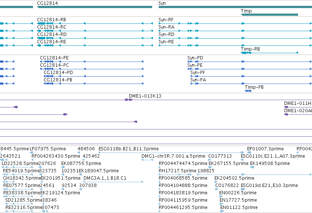Select the Syn-PA protein label
The width and height of the screenshot is (312, 213).
tap(198, 80)
